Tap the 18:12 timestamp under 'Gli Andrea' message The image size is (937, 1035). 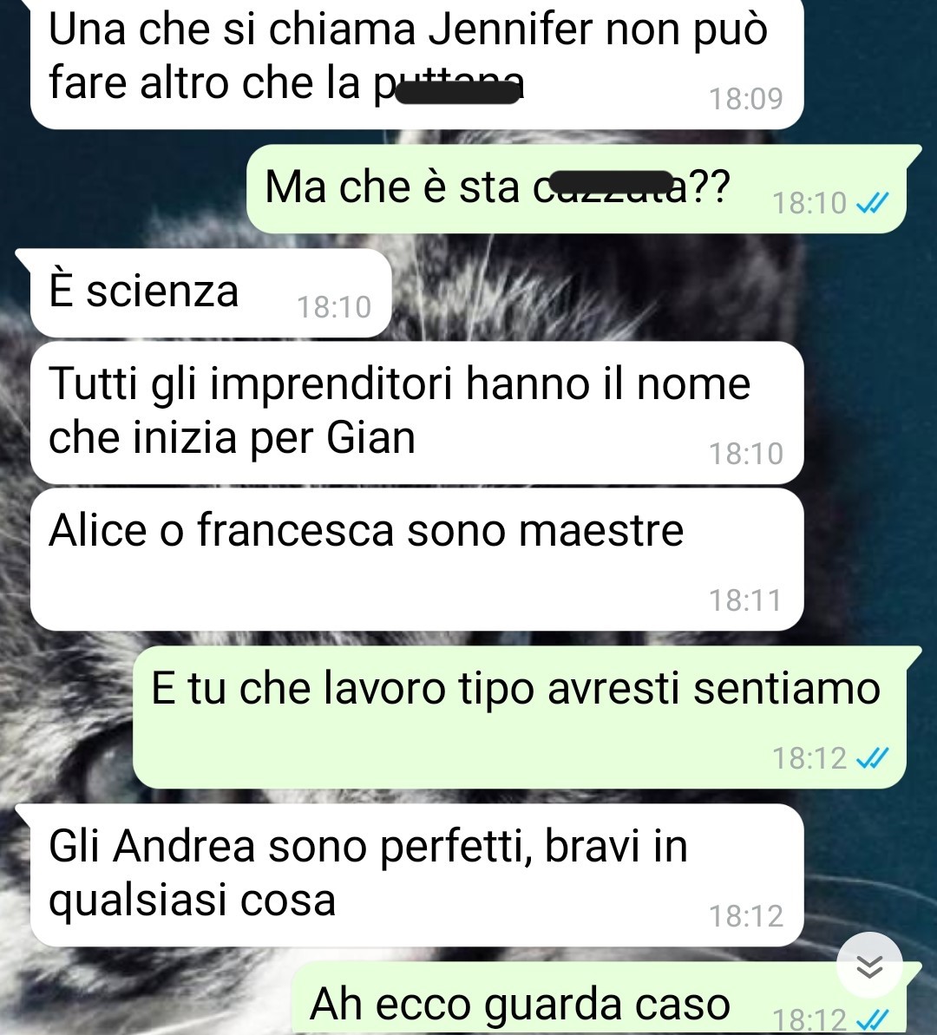(745, 916)
